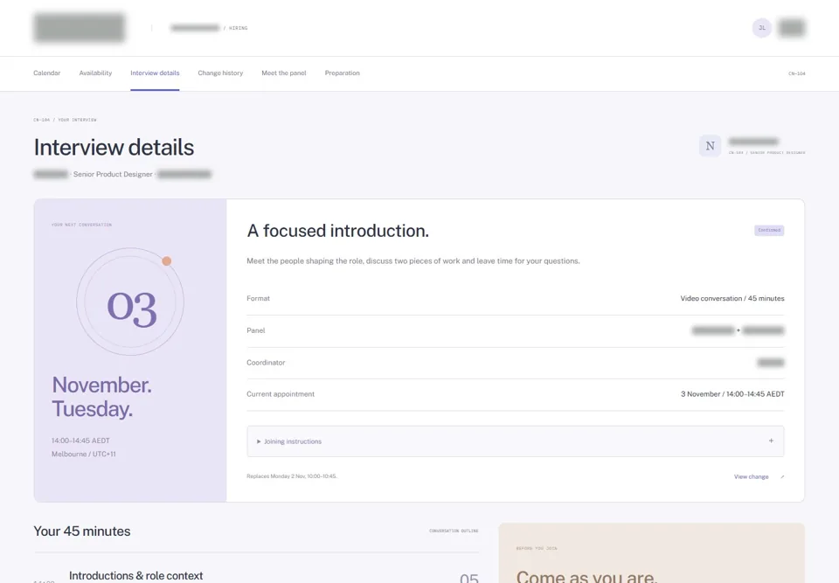Click the Your 45 minutes heading
This screenshot has height=583, width=839.
point(82,531)
